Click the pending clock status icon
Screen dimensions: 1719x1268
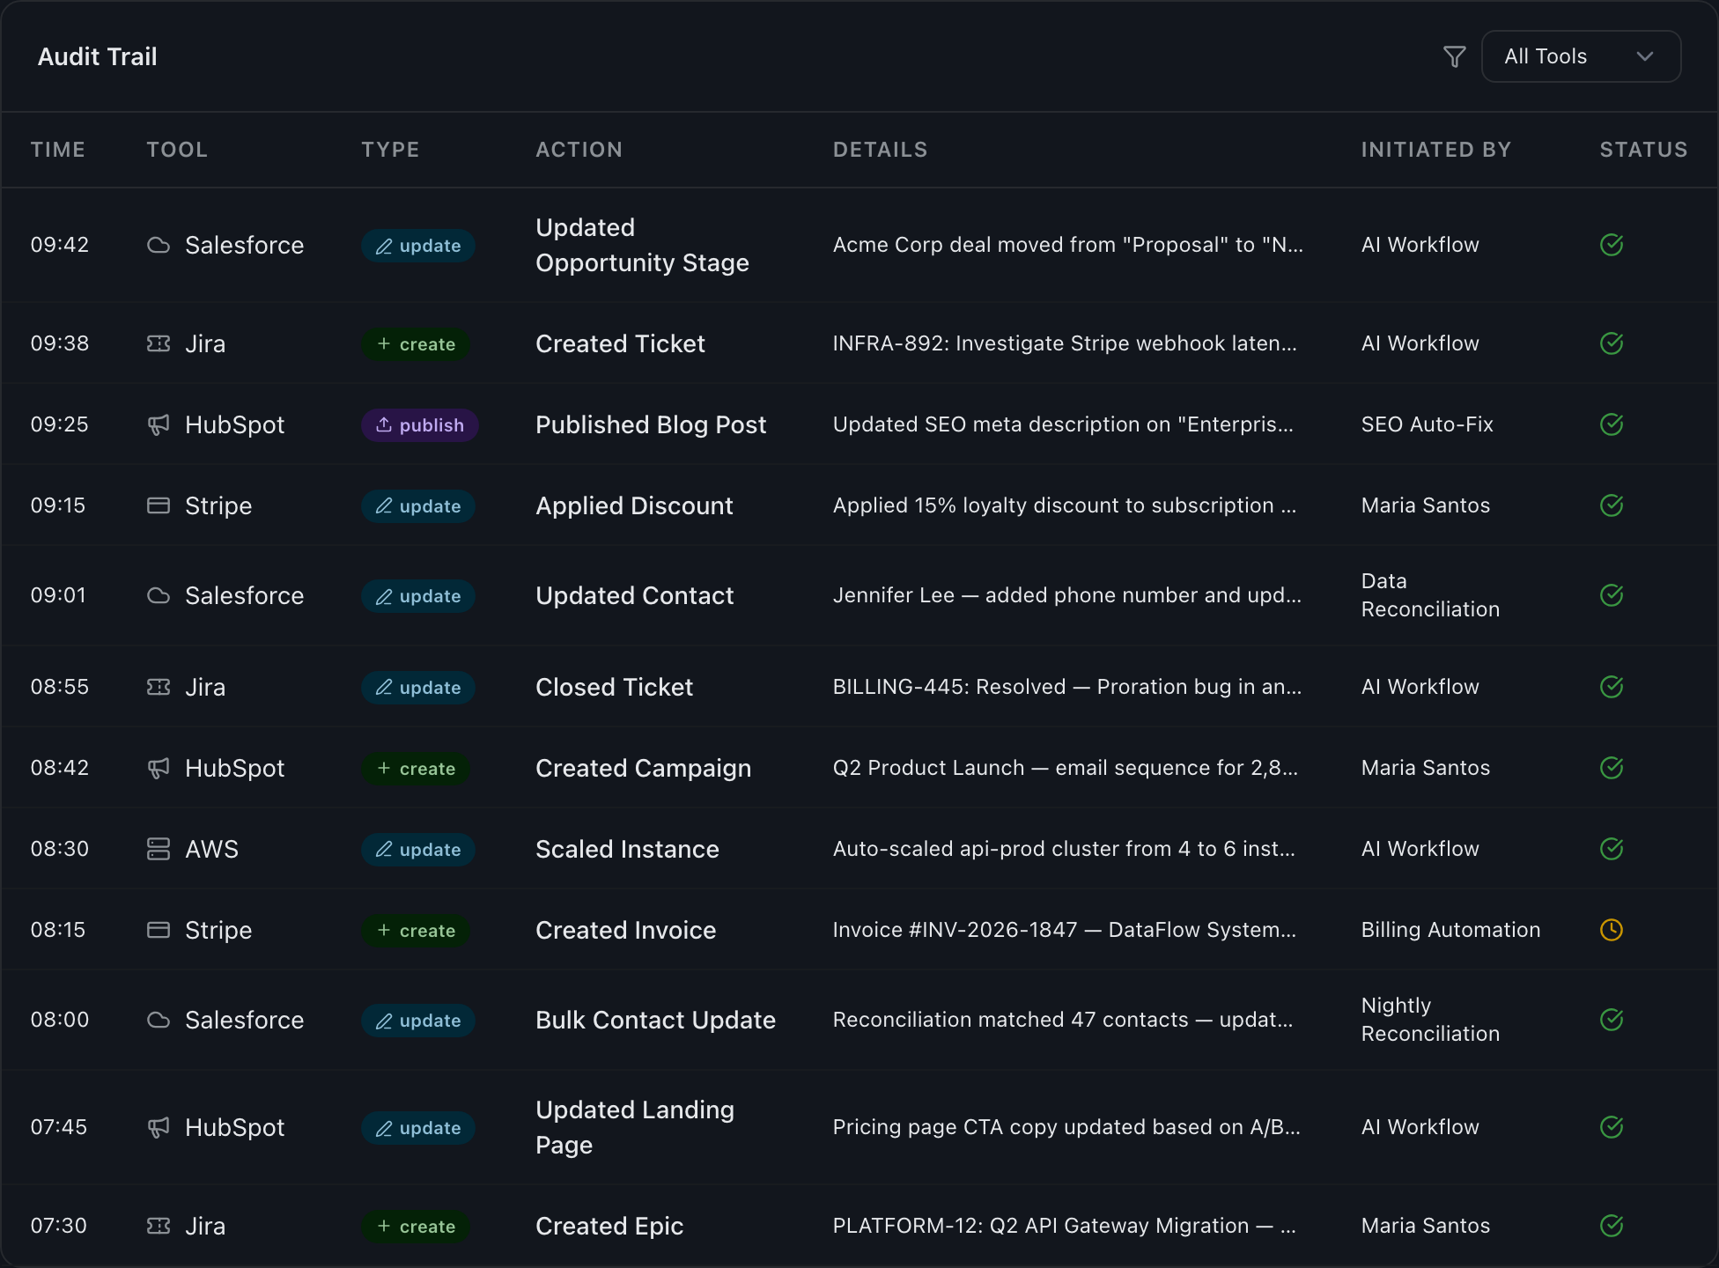[x=1611, y=931]
